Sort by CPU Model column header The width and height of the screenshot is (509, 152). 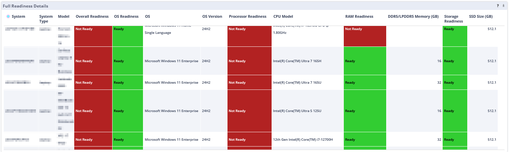[x=283, y=16]
